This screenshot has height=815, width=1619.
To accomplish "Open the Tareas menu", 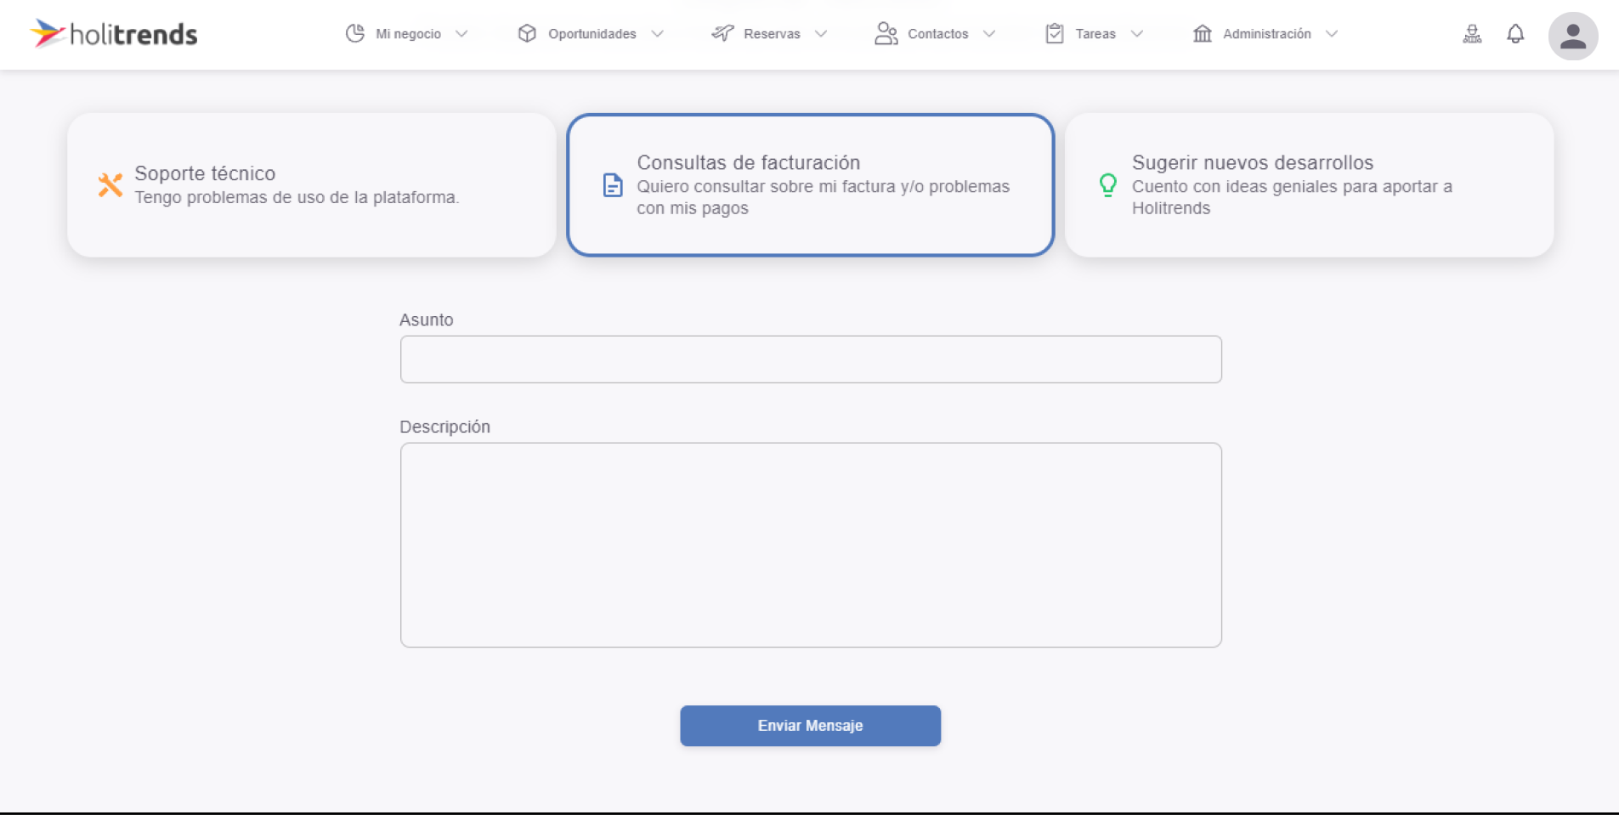I will (1095, 34).
